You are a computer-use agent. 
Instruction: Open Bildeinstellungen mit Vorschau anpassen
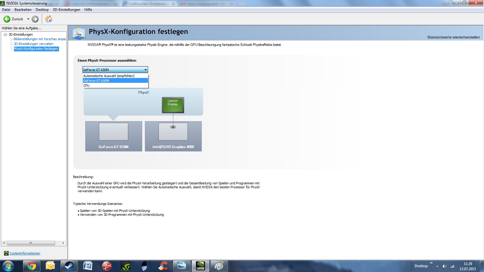tap(40, 39)
